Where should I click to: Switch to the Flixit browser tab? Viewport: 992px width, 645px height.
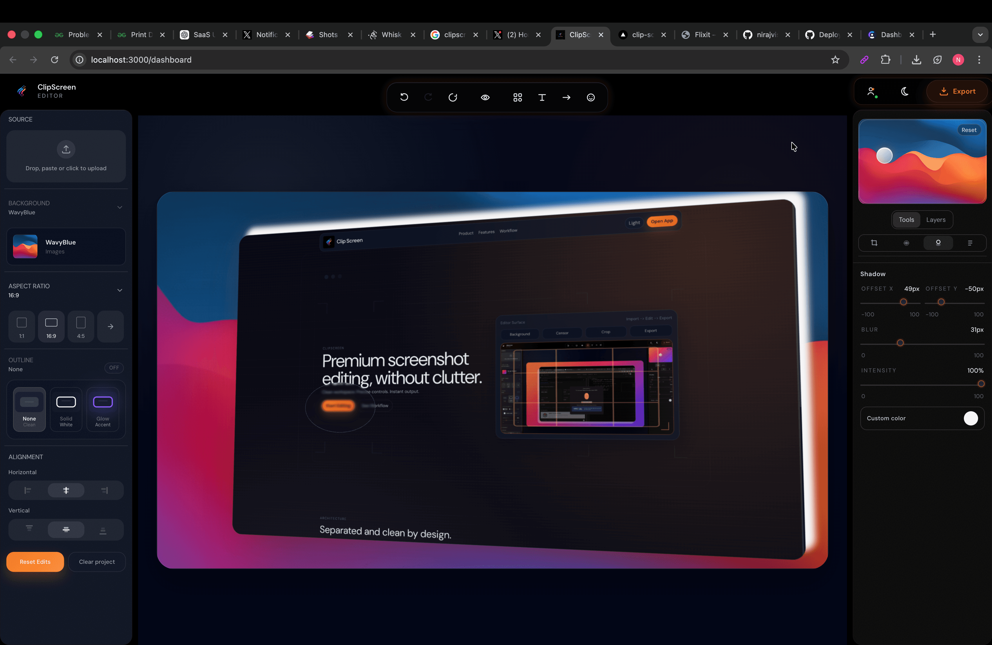click(705, 35)
